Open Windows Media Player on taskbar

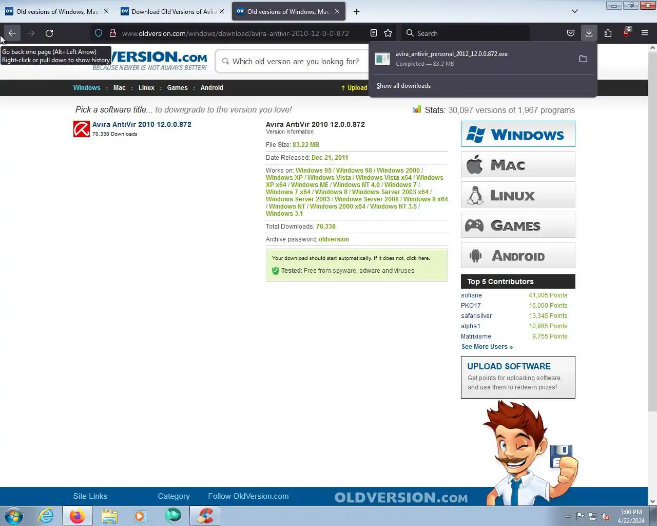(x=141, y=516)
